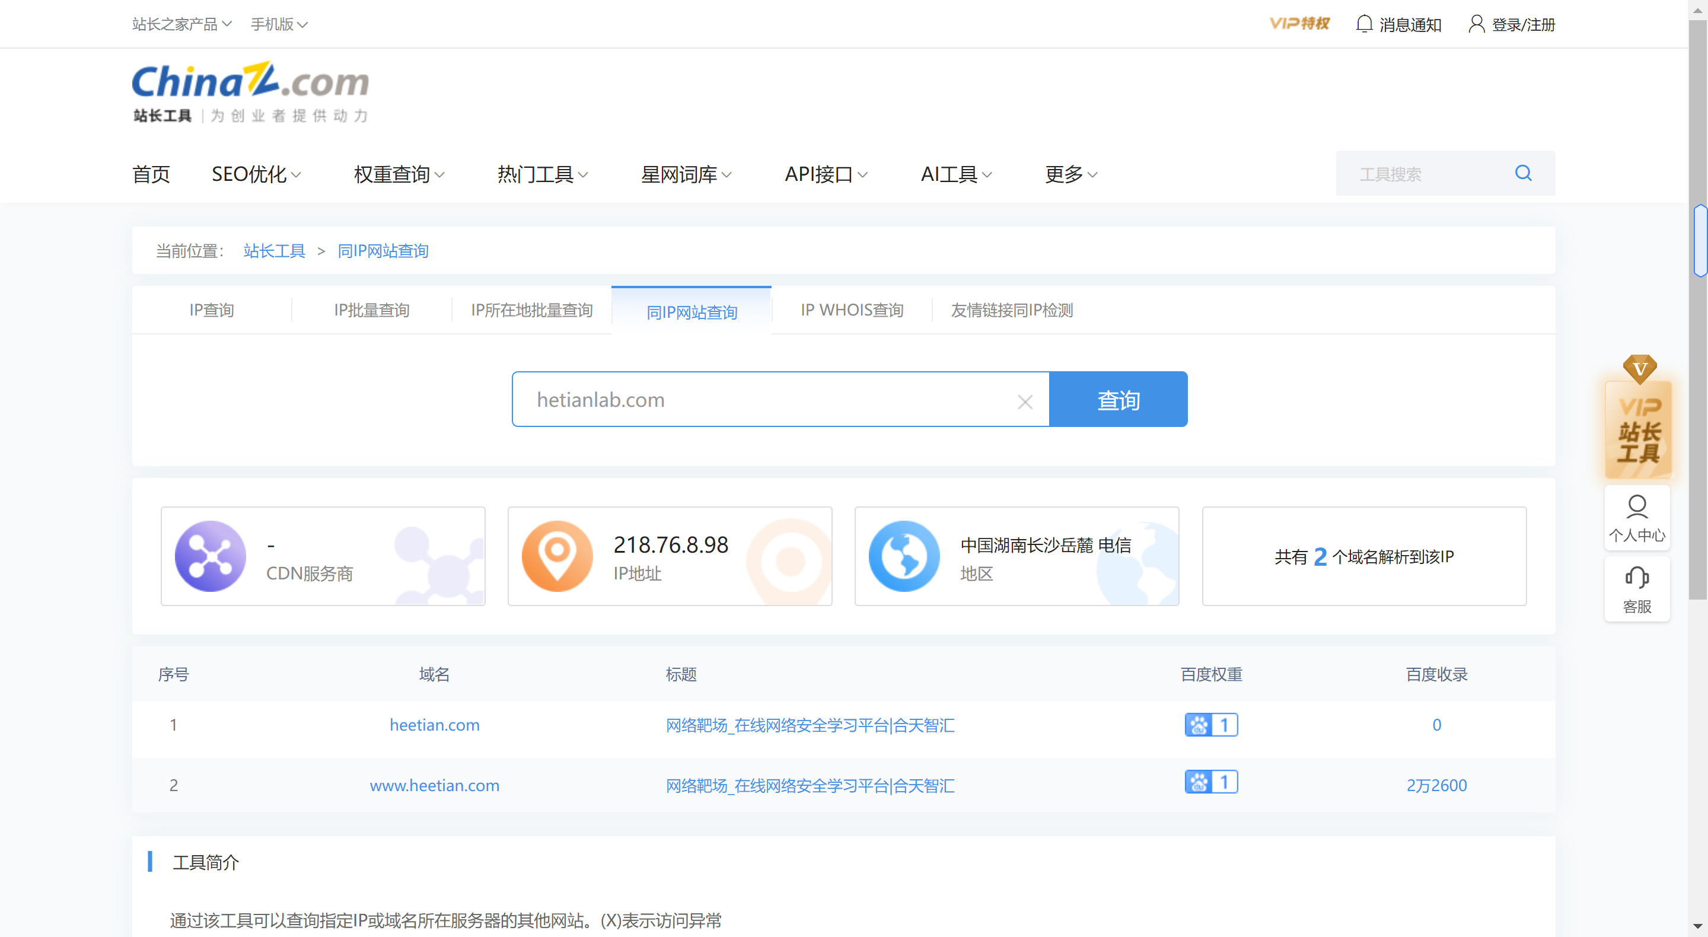Expand the SEO优化 dropdown menu
The width and height of the screenshot is (1708, 937).
click(x=256, y=174)
